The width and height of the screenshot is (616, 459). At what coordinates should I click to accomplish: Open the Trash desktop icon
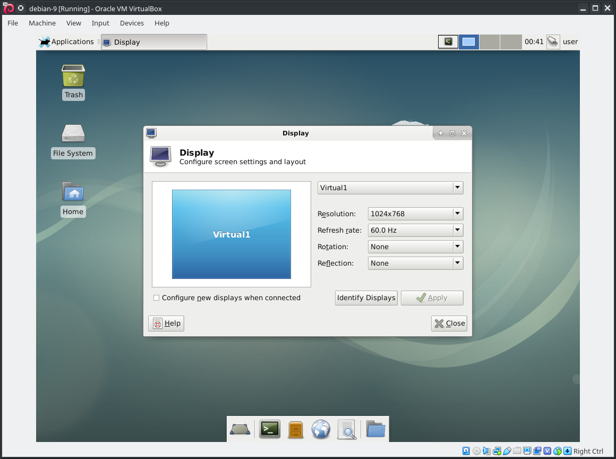click(x=73, y=76)
